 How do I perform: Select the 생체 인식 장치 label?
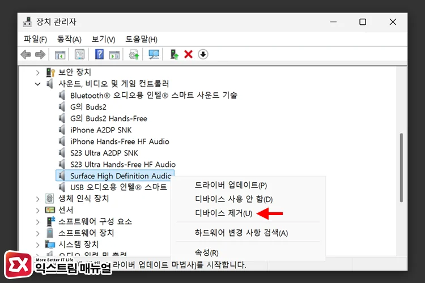coord(83,199)
